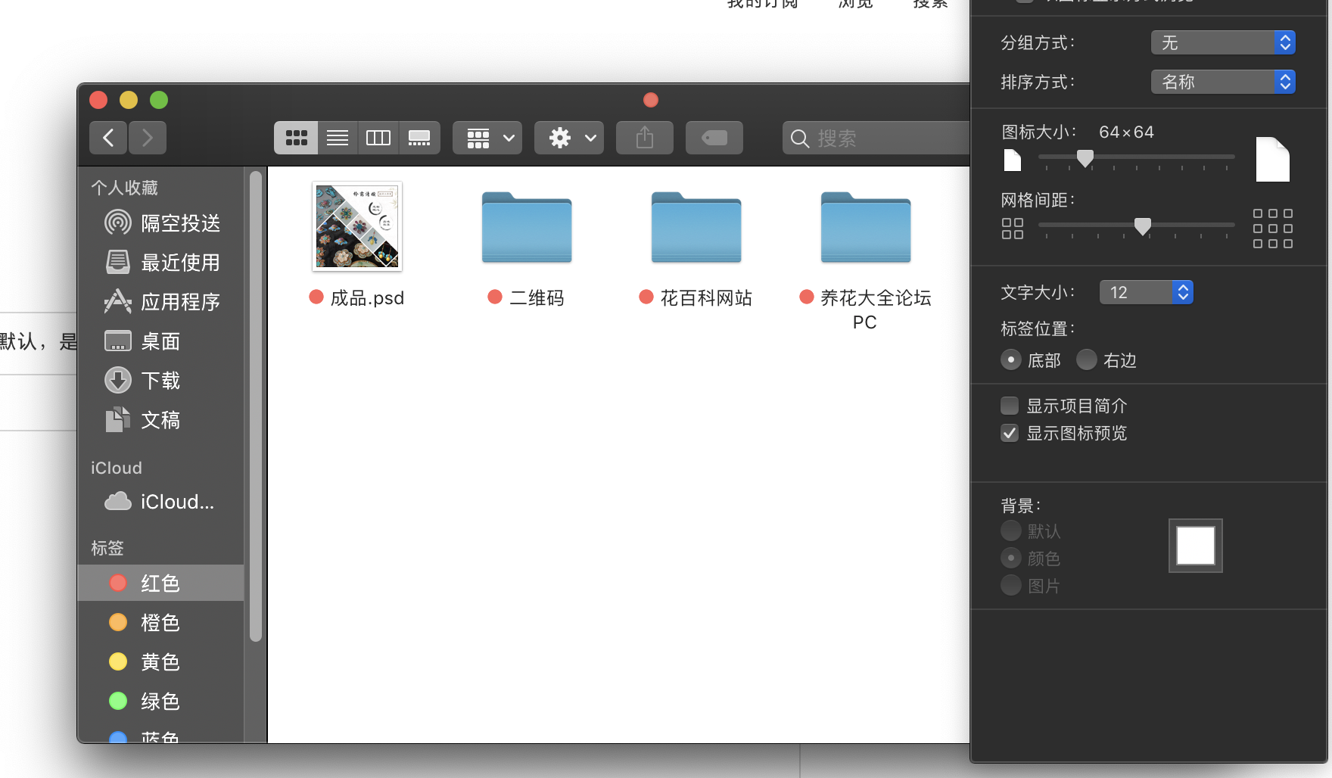
Task: Click the Edit Tags toolbar button
Action: (x=714, y=138)
